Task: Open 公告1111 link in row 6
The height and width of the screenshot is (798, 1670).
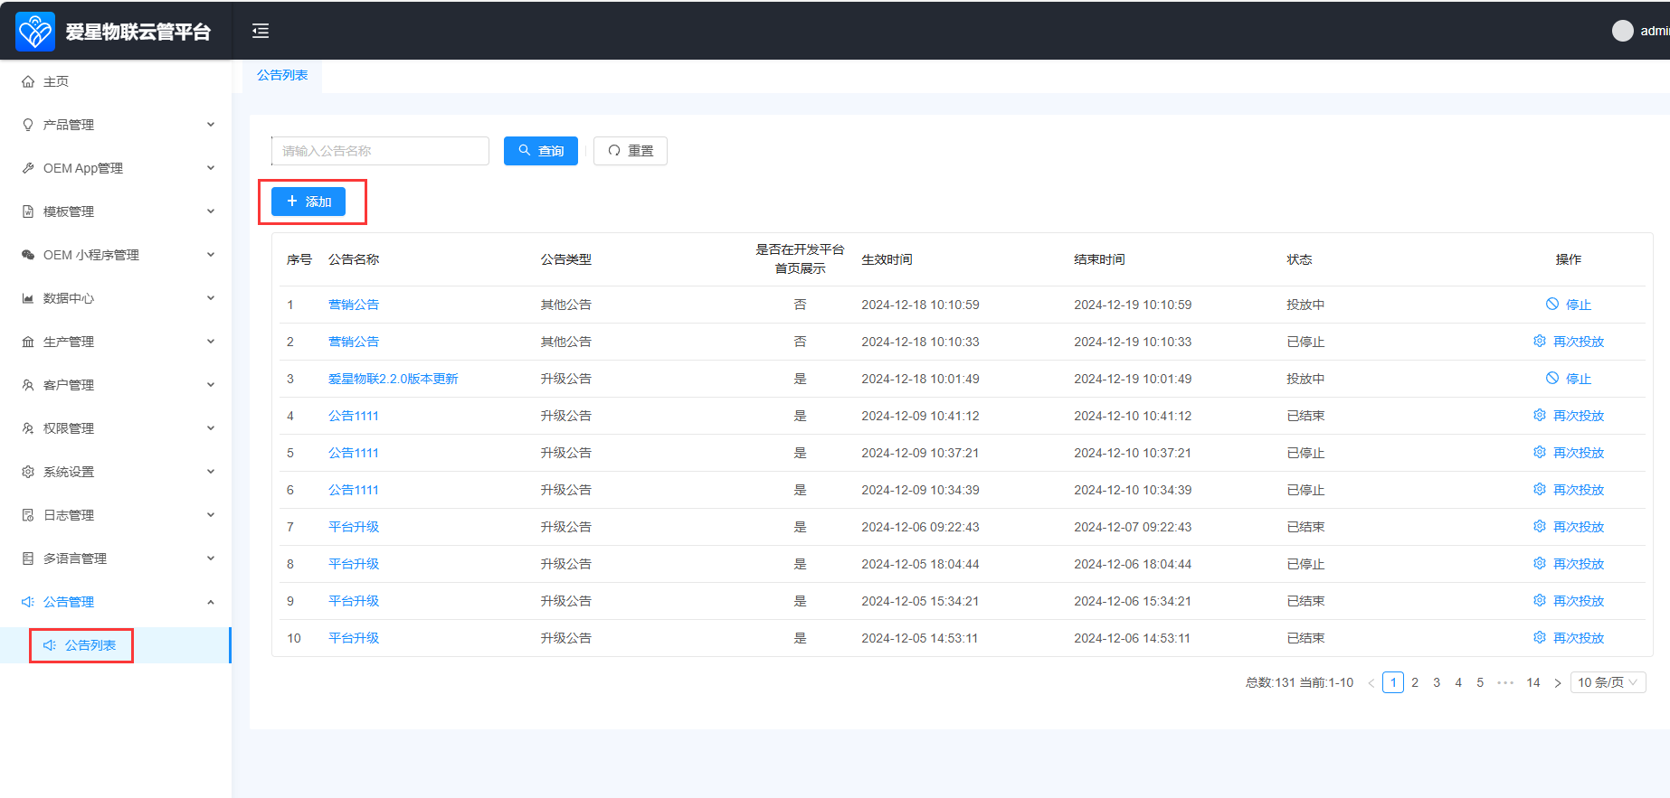Action: 354,490
